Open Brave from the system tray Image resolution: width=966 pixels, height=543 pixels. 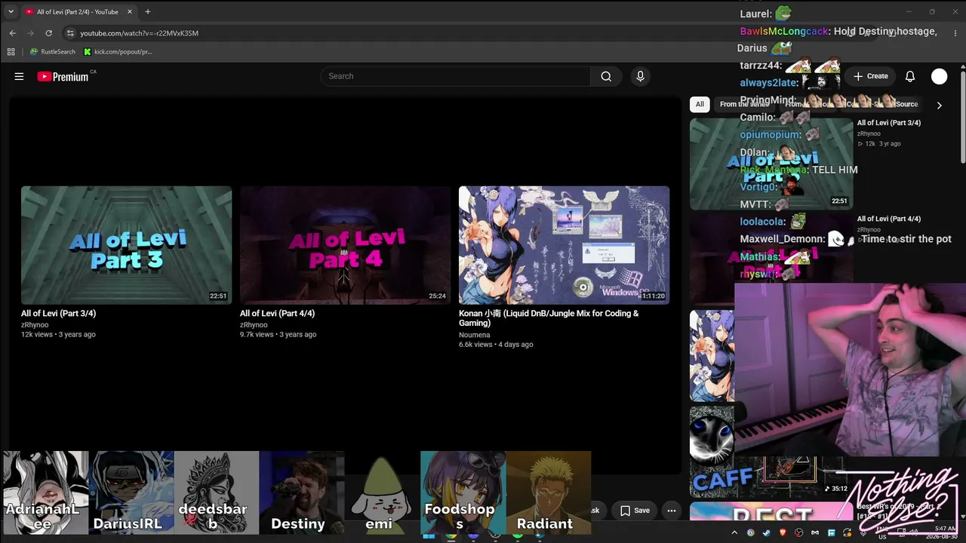(x=783, y=532)
